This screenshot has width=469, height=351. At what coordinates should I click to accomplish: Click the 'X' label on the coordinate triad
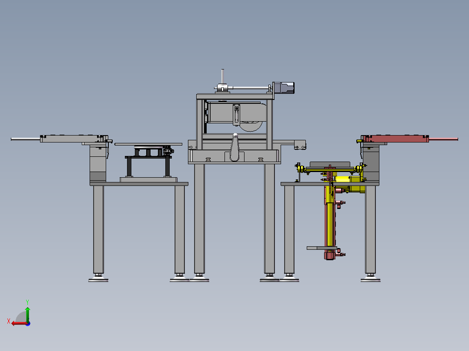coord(9,321)
